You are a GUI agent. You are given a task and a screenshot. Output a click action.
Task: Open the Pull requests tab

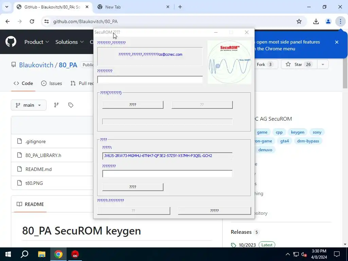pos(82,83)
